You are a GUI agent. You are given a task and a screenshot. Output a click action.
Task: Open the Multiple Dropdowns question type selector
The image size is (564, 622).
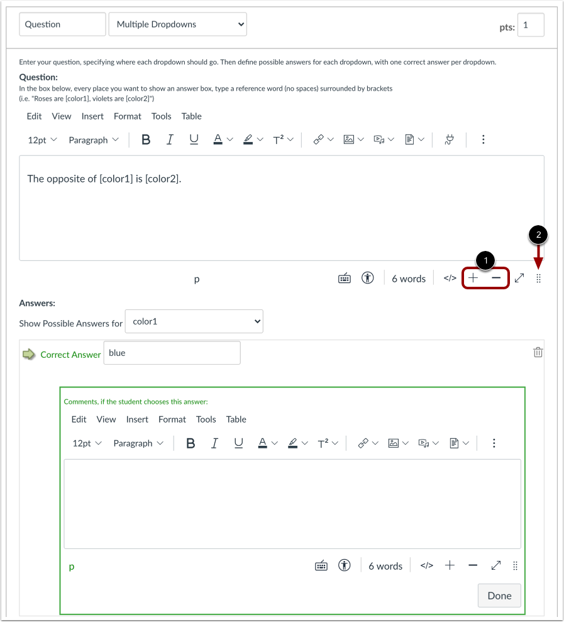pos(178,24)
